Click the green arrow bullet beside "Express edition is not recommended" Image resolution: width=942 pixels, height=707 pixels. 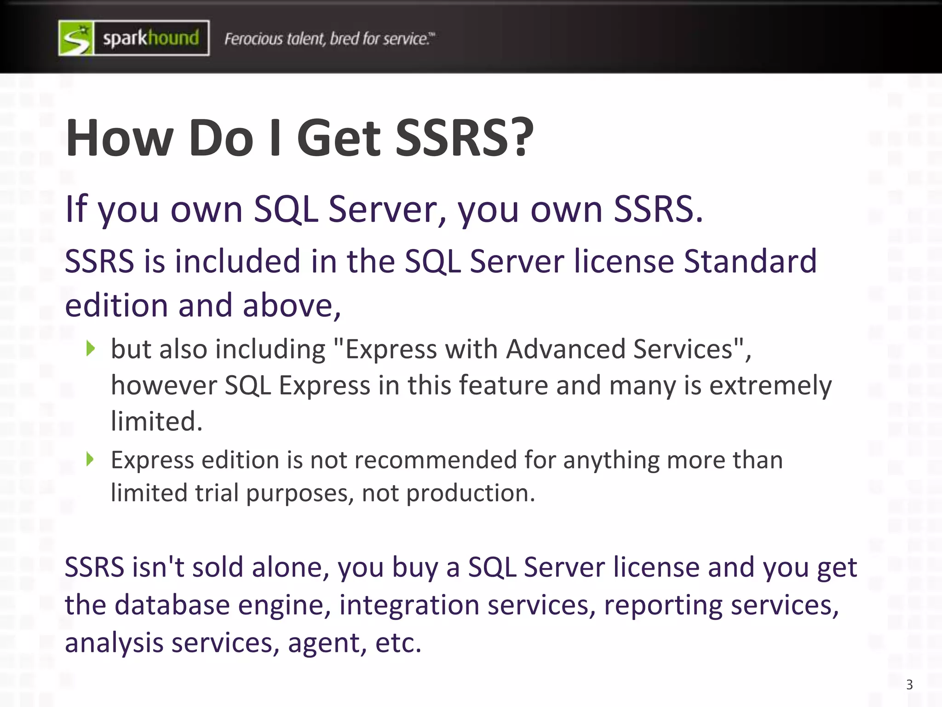click(91, 459)
